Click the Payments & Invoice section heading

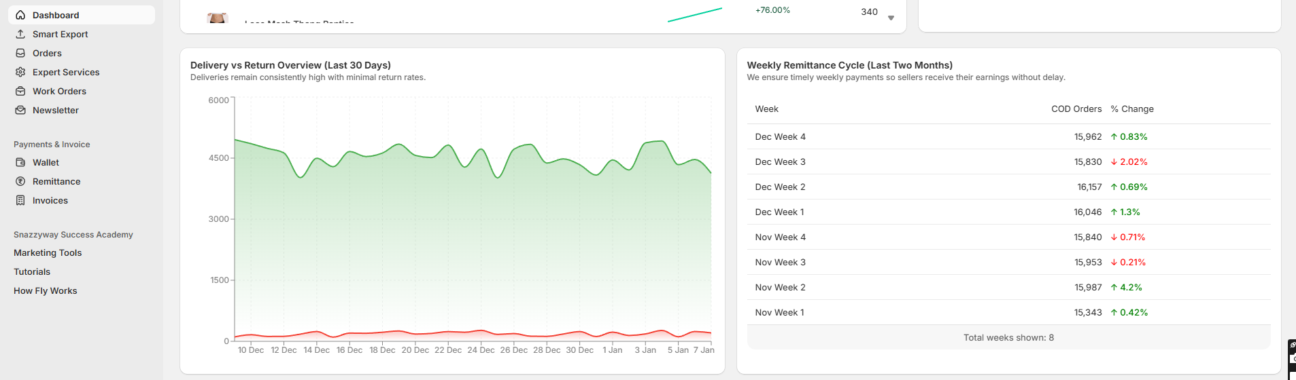[x=52, y=145]
